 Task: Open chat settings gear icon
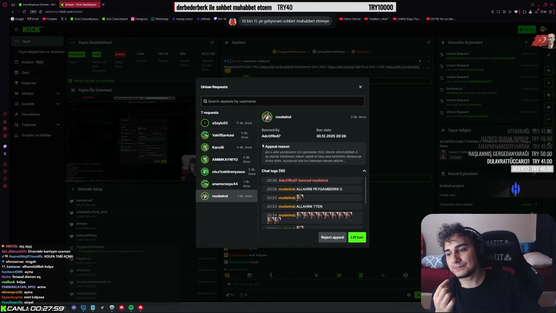tap(408, 295)
